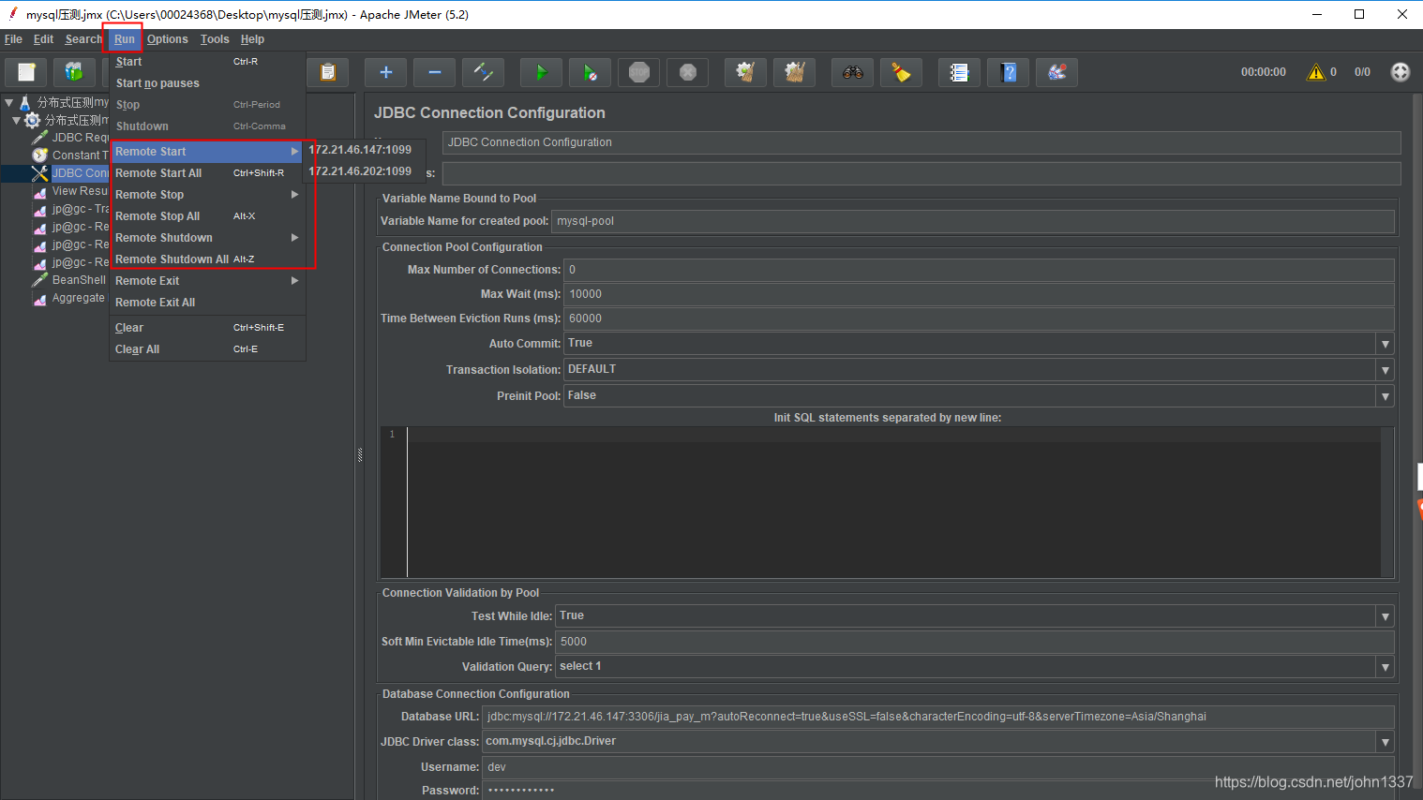Click the Paste clipboard toolbar icon
The image size is (1423, 800).
328,72
